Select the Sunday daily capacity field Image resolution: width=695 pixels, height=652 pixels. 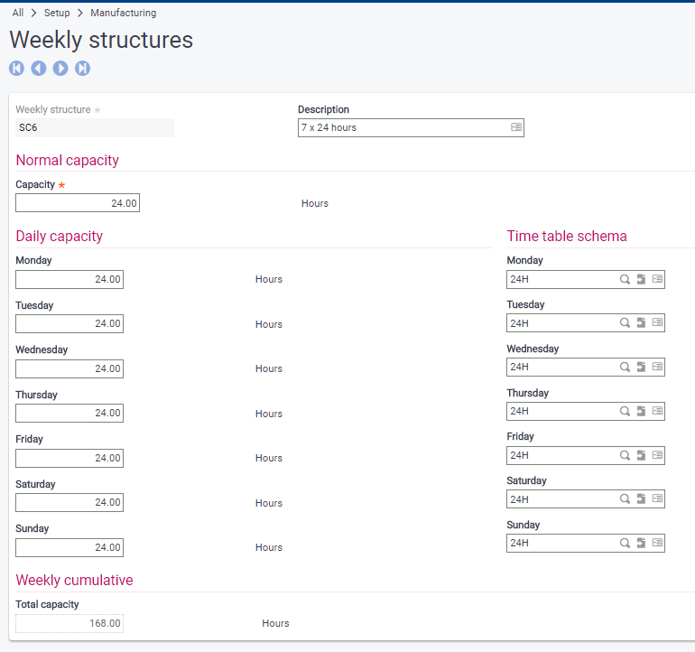click(x=69, y=548)
